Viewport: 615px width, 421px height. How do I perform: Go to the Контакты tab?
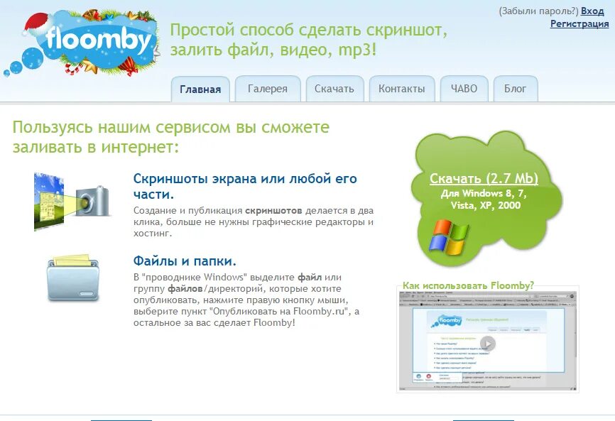tap(402, 89)
